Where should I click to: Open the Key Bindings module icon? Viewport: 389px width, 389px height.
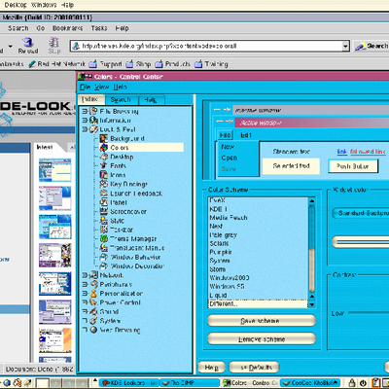click(x=104, y=184)
